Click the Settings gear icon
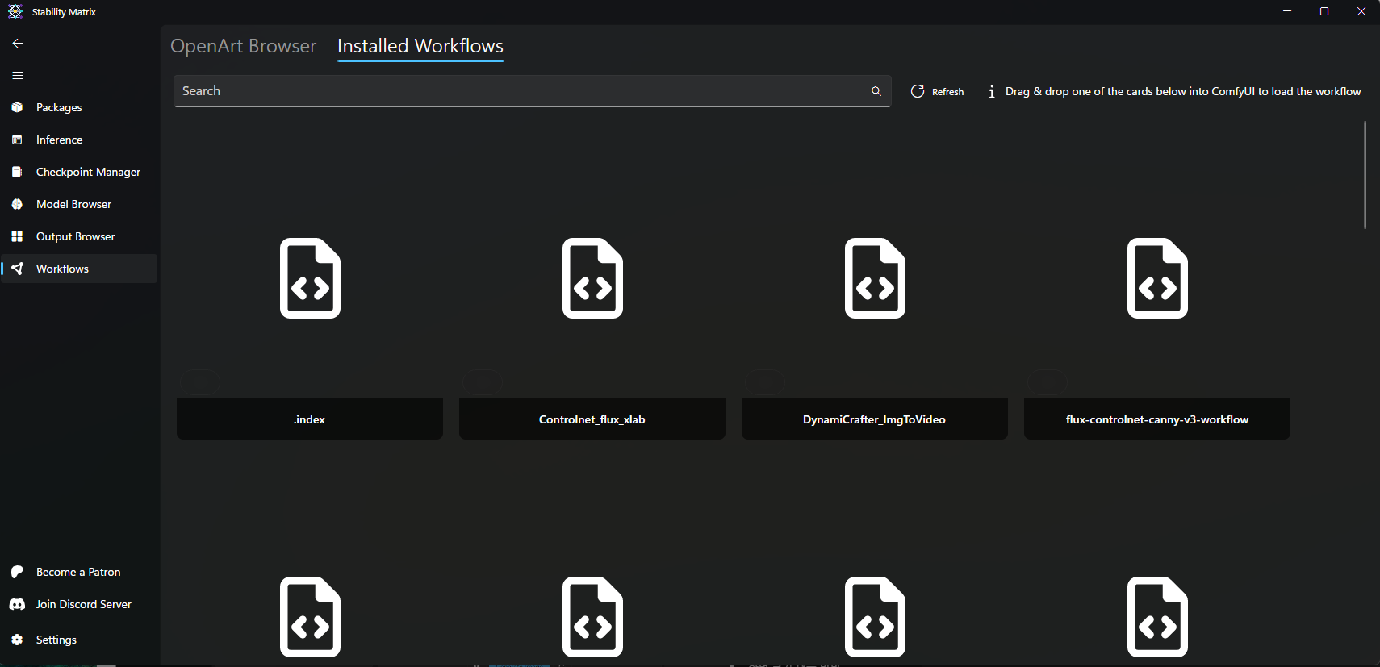Viewport: 1380px width, 667px height. click(x=17, y=640)
